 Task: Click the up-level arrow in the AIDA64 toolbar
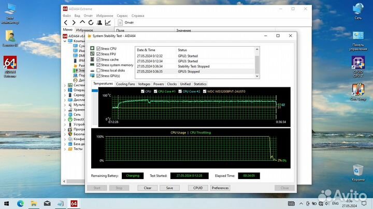[x=82, y=22]
